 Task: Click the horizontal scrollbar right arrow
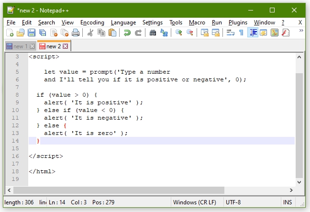pyautogui.click(x=291, y=190)
